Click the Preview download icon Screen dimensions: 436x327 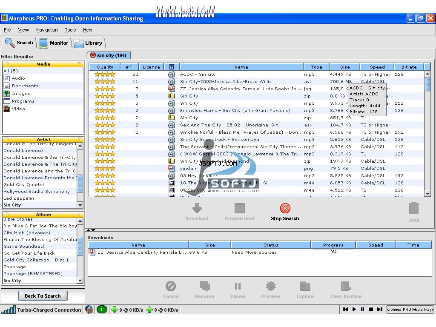click(x=270, y=286)
